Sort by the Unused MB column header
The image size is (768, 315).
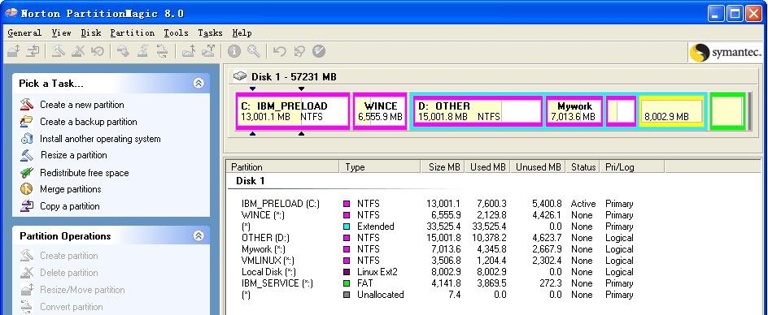538,166
